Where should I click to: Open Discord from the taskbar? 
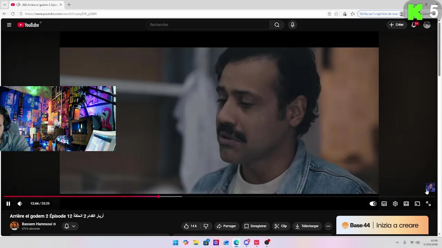(247, 243)
